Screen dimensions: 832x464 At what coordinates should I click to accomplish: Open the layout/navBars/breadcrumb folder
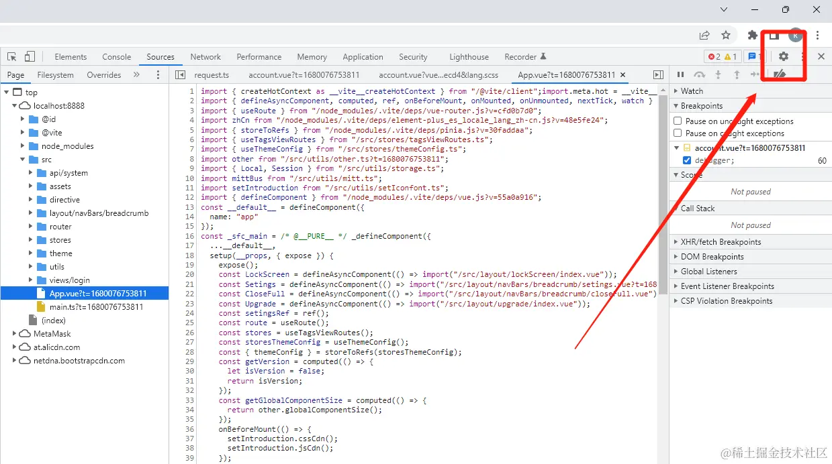(x=99, y=213)
